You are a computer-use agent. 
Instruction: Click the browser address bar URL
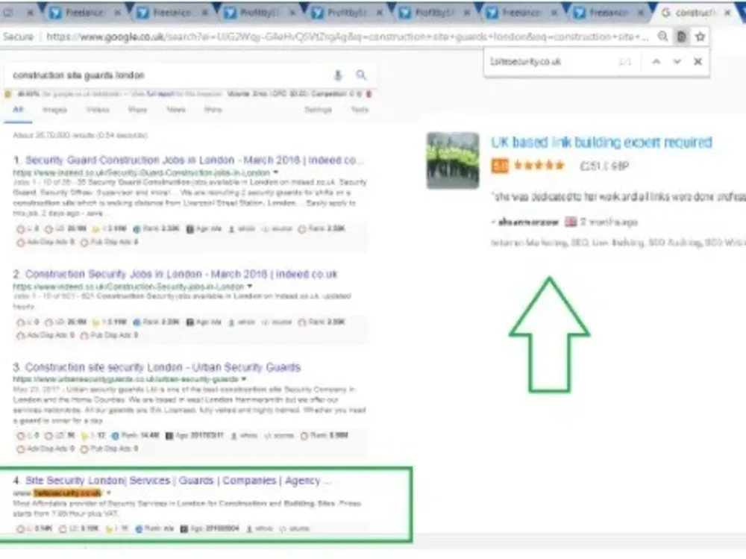tap(348, 37)
